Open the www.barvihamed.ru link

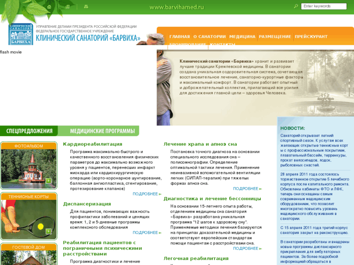(x=177, y=7)
